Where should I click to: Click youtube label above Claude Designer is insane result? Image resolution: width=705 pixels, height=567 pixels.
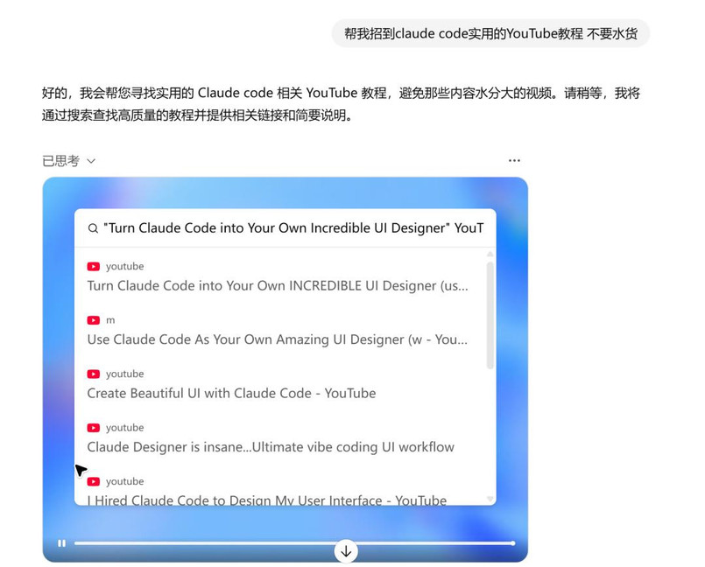124,428
